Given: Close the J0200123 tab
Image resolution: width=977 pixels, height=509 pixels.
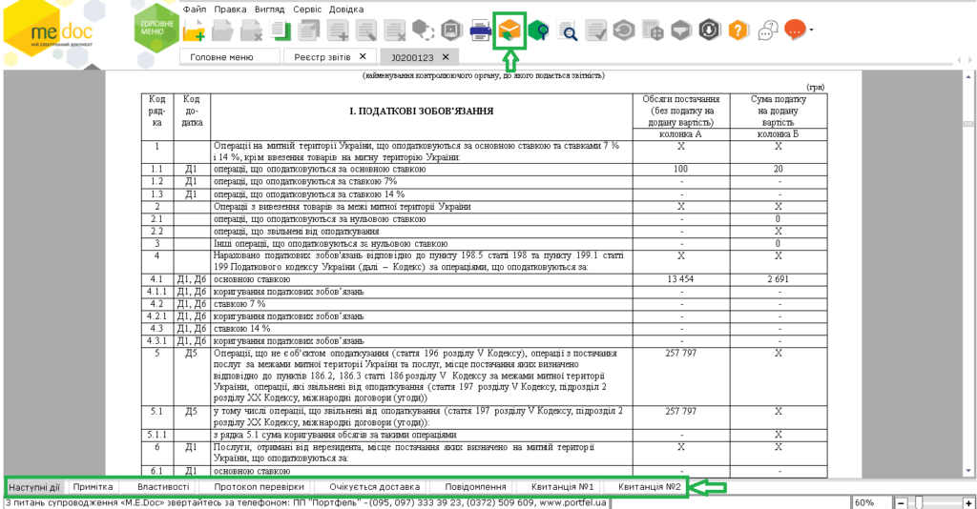Looking at the screenshot, I should point(445,57).
